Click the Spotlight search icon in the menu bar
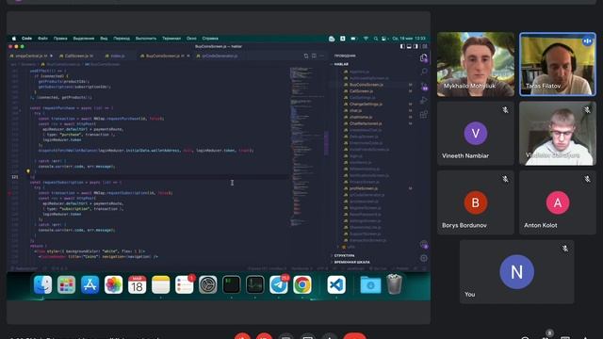603x339 pixels. pos(376,39)
